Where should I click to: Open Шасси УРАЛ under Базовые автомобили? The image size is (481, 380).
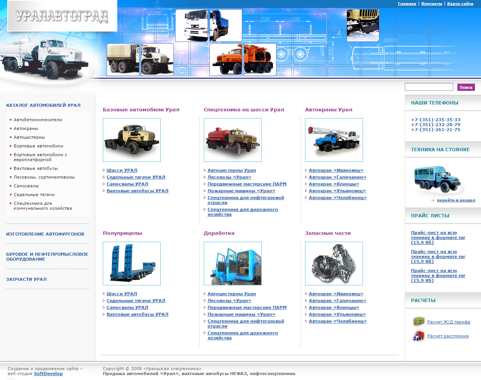[122, 170]
